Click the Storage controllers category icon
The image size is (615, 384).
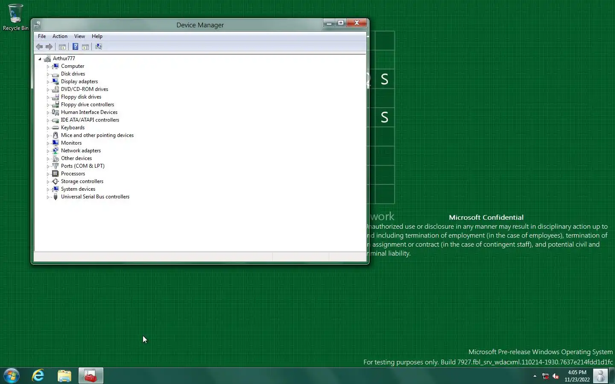click(x=55, y=181)
